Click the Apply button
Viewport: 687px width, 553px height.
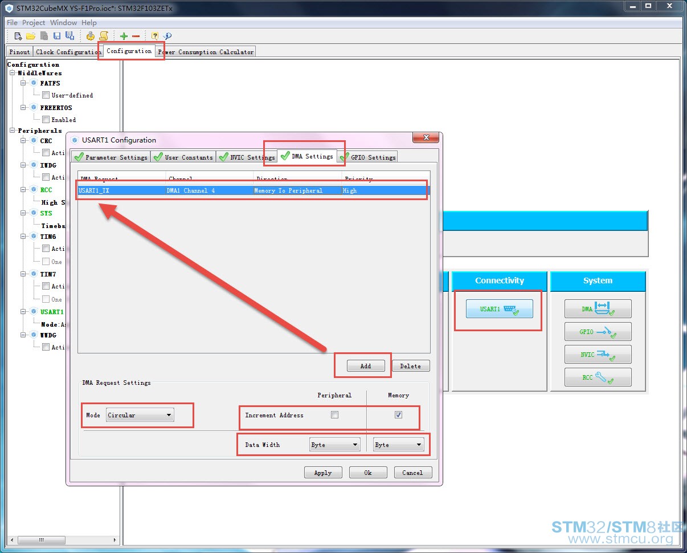[322, 473]
